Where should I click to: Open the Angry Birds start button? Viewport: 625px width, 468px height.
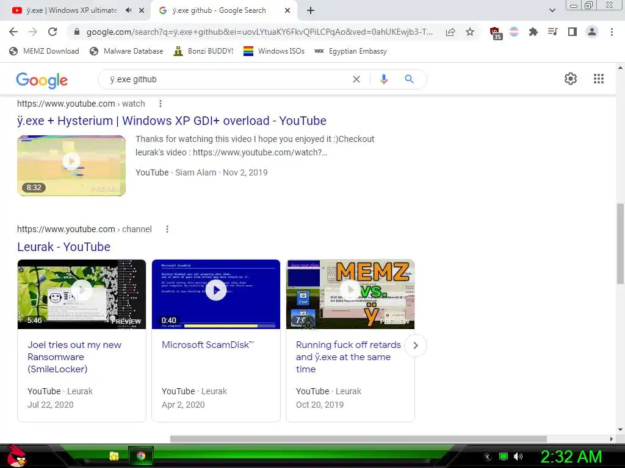tap(16, 456)
